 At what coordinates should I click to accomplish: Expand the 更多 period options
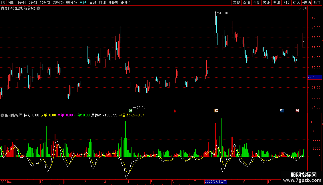[125, 3]
